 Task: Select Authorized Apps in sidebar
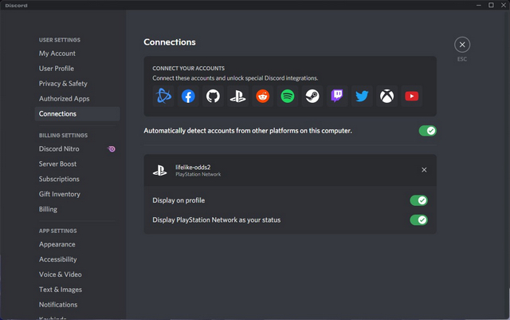point(77,99)
